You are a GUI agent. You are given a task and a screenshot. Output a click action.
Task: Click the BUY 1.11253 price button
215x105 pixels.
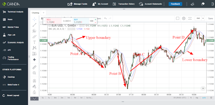point(81,21)
